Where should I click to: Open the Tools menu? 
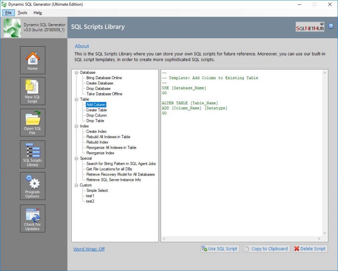tap(22, 13)
